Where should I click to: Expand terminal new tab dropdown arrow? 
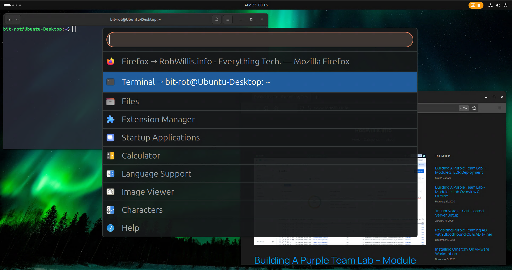(17, 19)
